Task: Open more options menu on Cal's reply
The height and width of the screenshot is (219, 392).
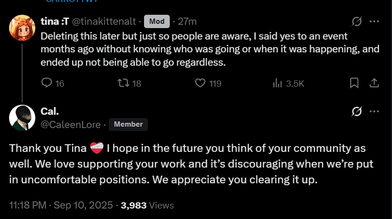Action: coord(374,111)
